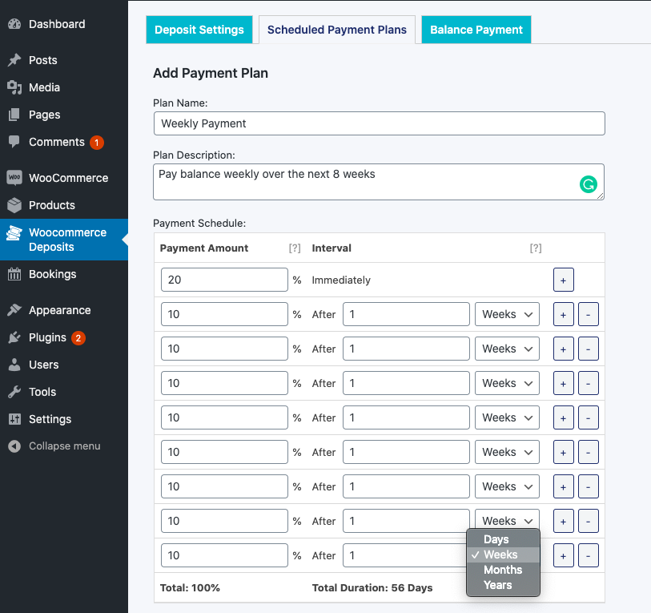Open the Dashboard menu item
The image size is (651, 613).
click(x=64, y=24)
